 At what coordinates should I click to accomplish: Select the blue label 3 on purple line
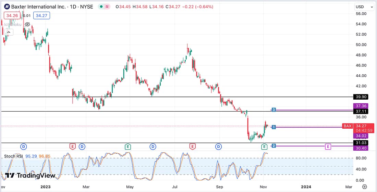coord(274,110)
